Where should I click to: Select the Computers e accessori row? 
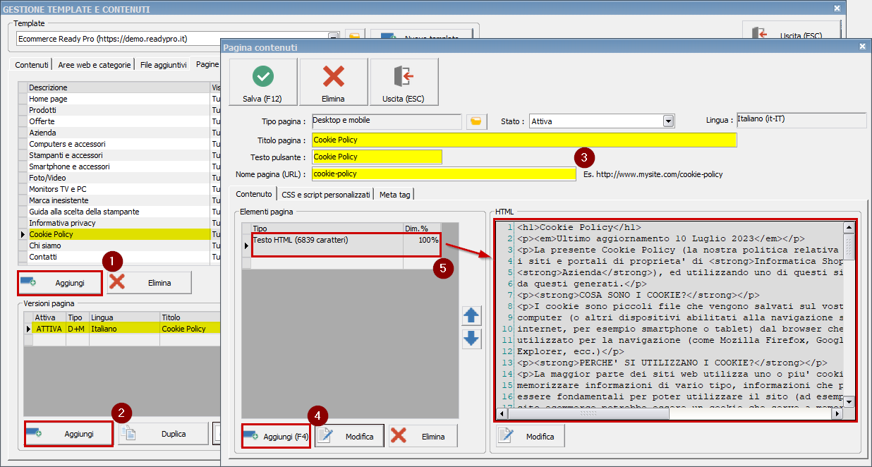click(119, 144)
